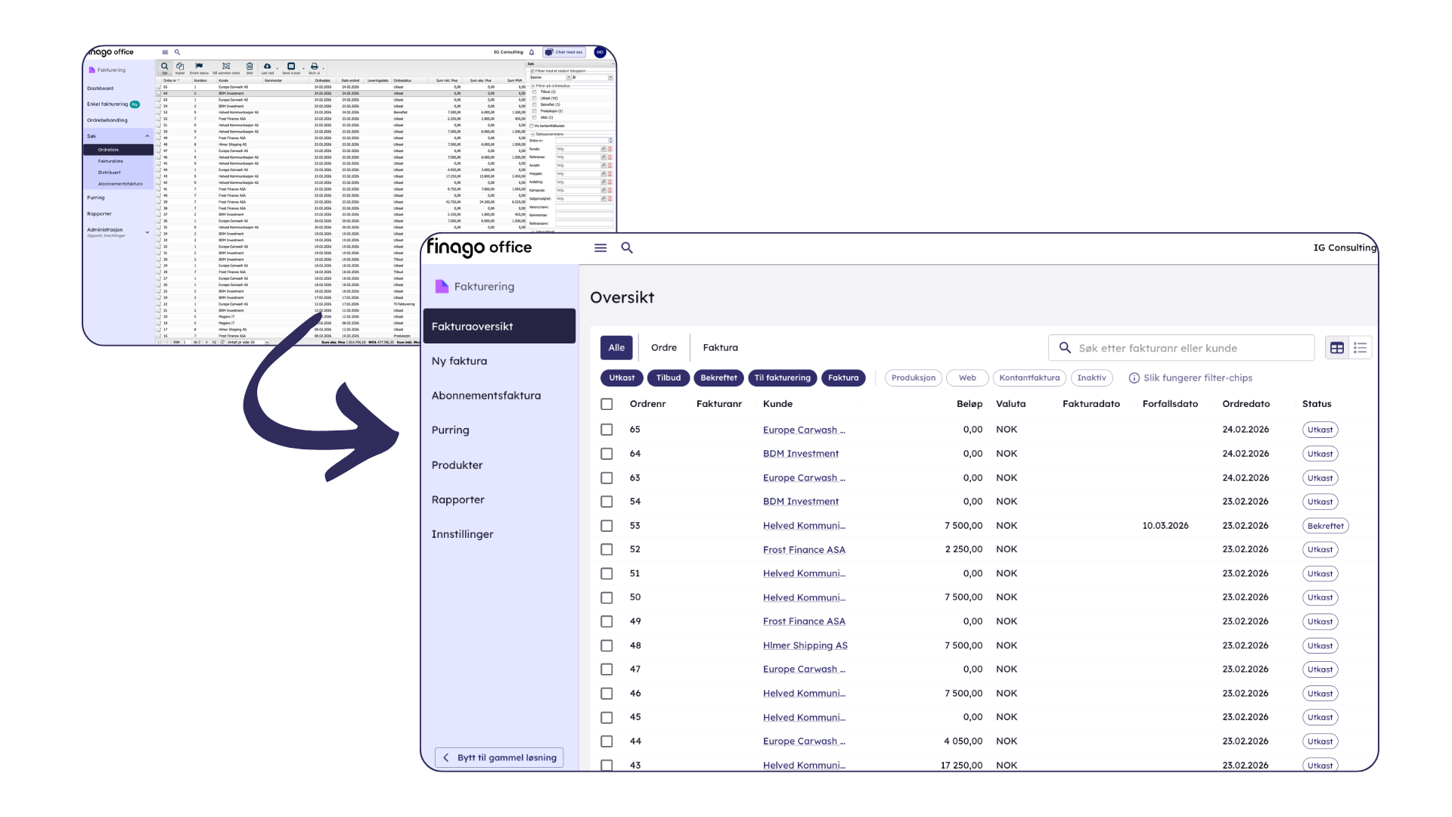
Task: Click the notification bell in the old window header
Action: coord(532,52)
